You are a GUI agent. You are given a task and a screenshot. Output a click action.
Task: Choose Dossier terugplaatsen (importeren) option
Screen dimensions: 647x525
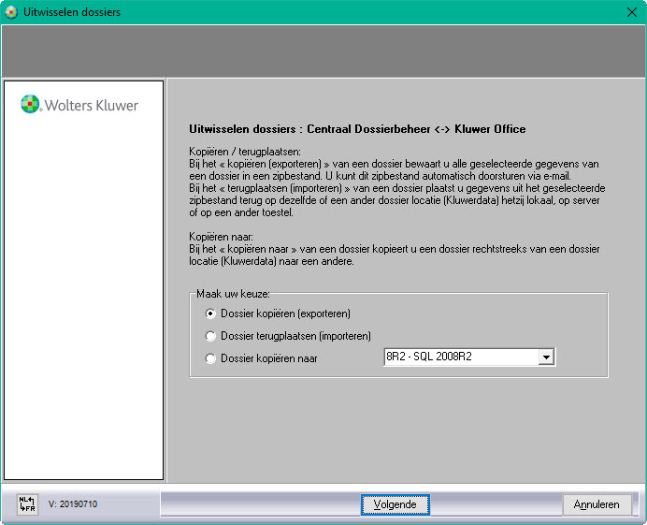(210, 336)
